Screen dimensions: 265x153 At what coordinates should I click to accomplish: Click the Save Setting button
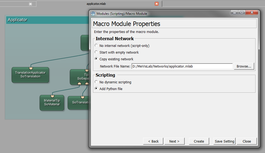tap(225, 141)
